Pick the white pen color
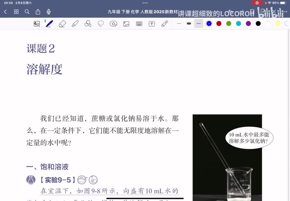The width and height of the screenshot is (290, 201). coord(268,24)
